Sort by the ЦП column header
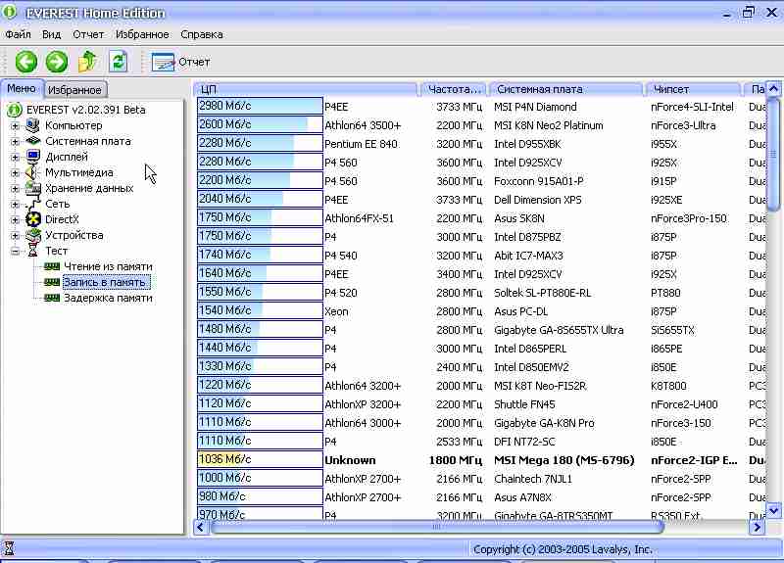Screen dimensions: 784x563 (305, 89)
